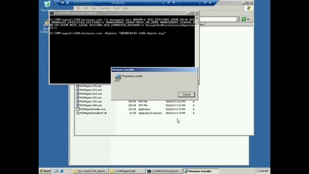
Task: Click the Windows flag logo in Explorer
Action: pos(249,8)
